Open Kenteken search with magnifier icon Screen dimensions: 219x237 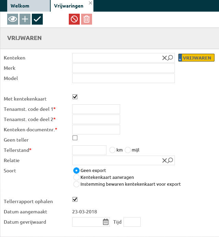pyautogui.click(x=170, y=58)
